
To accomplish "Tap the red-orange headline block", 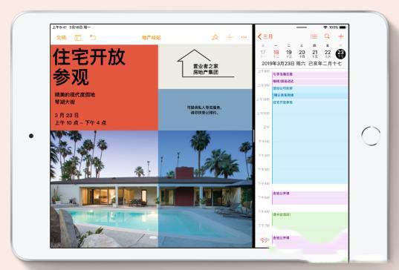I will (x=104, y=88).
